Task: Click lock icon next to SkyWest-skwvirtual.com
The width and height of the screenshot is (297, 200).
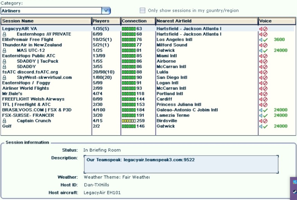Action: click(x=4, y=77)
